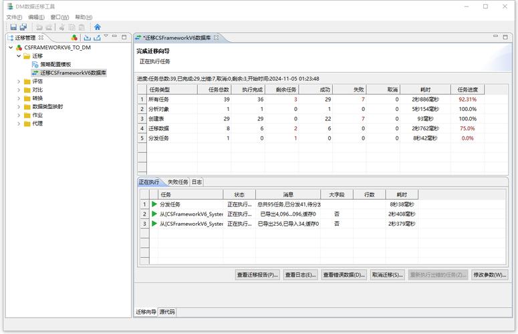
Task: Click the export arrow icon in 迁移管理 header
Action: click(97, 38)
